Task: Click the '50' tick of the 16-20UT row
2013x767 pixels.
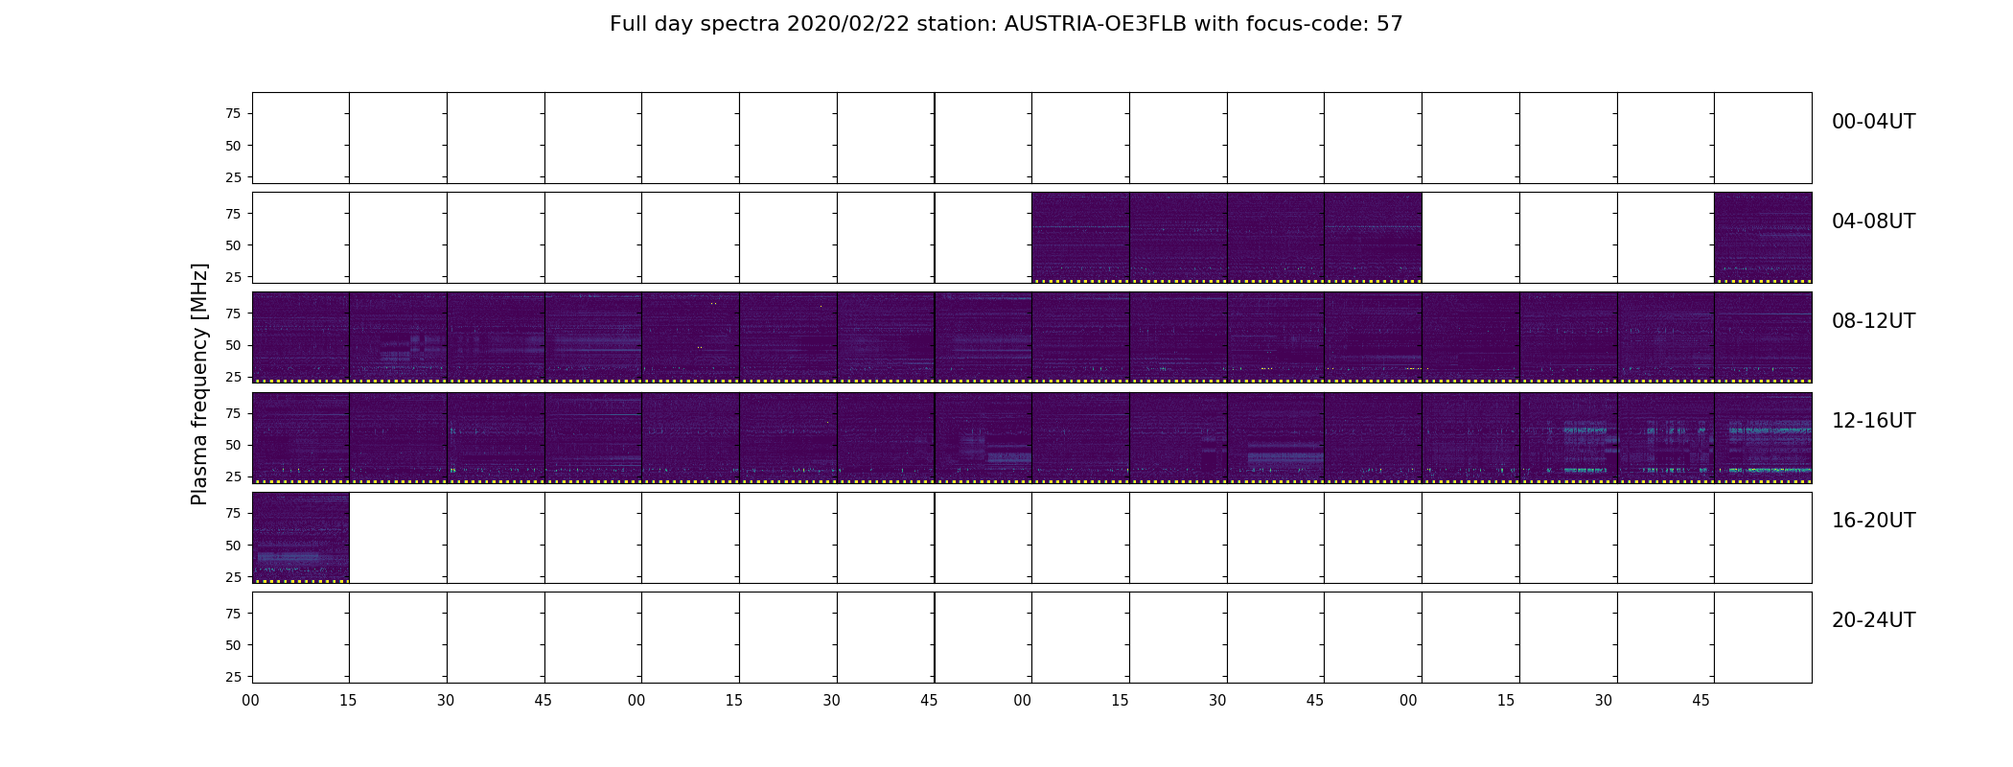Action: (233, 546)
